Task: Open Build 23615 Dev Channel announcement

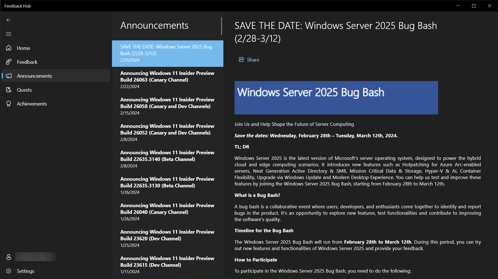Action: [x=168, y=265]
